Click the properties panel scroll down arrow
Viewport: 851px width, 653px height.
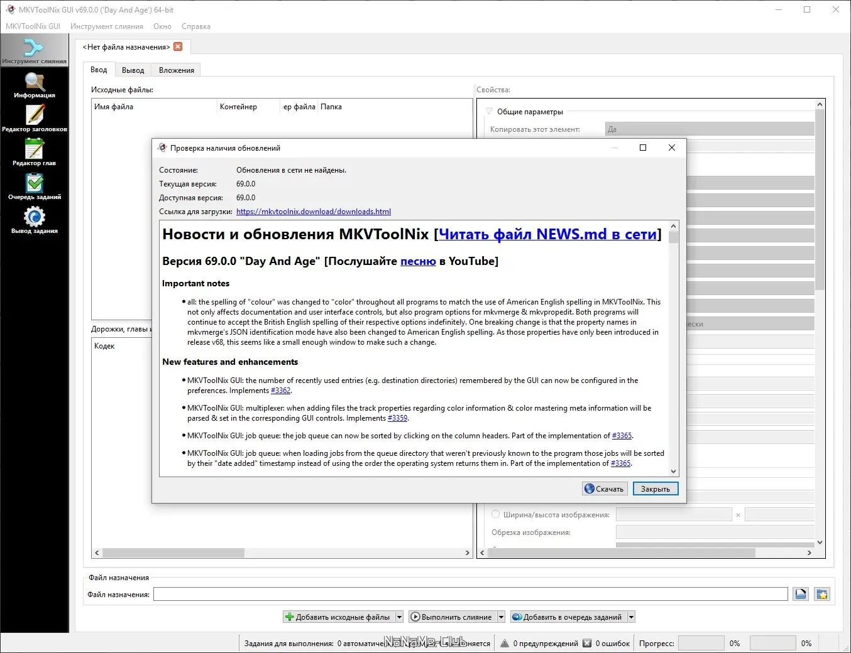pyautogui.click(x=820, y=542)
